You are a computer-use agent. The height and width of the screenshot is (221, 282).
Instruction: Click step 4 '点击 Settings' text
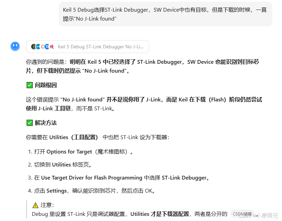click(51, 191)
